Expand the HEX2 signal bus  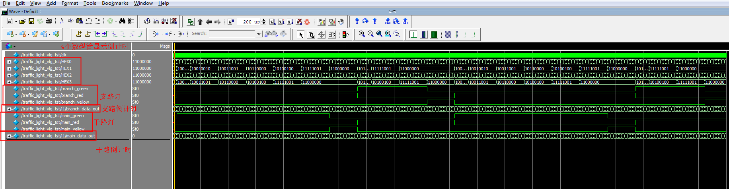click(x=9, y=75)
